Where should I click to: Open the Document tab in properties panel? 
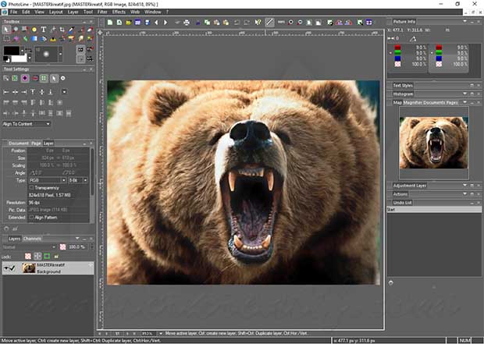coord(18,144)
